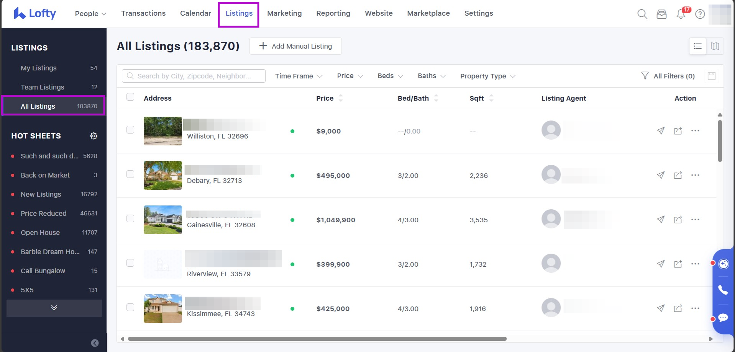Select the Kissimmee listing checkbox
The width and height of the screenshot is (735, 352).
point(130,307)
